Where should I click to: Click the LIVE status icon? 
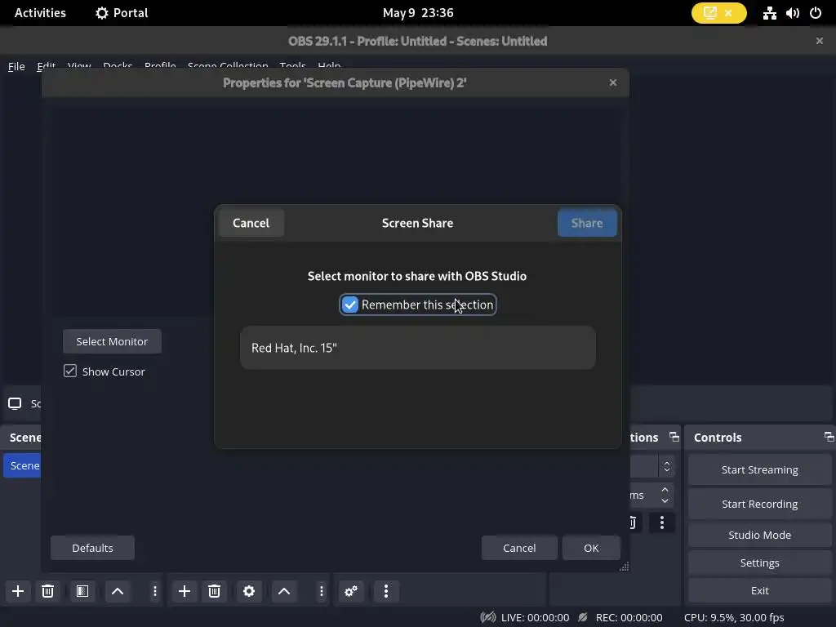(488, 617)
